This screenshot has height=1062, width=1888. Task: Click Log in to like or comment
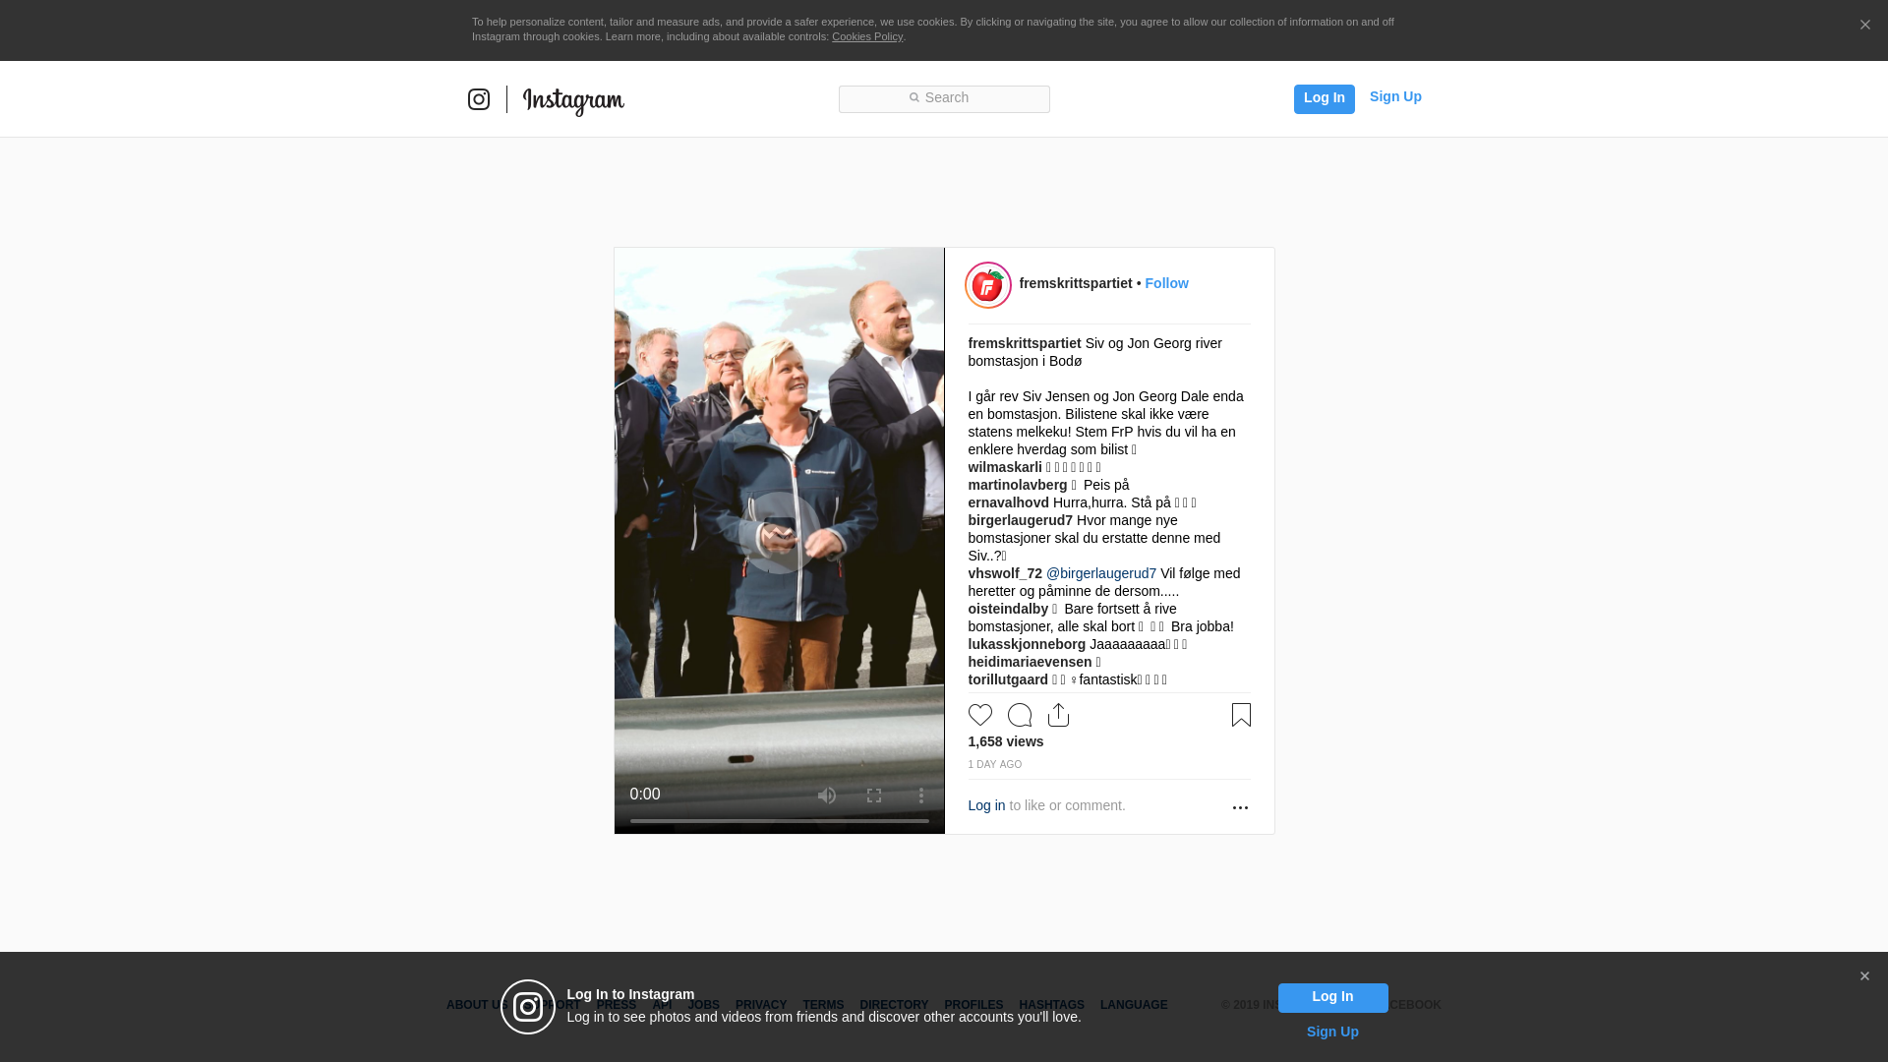[986, 805]
